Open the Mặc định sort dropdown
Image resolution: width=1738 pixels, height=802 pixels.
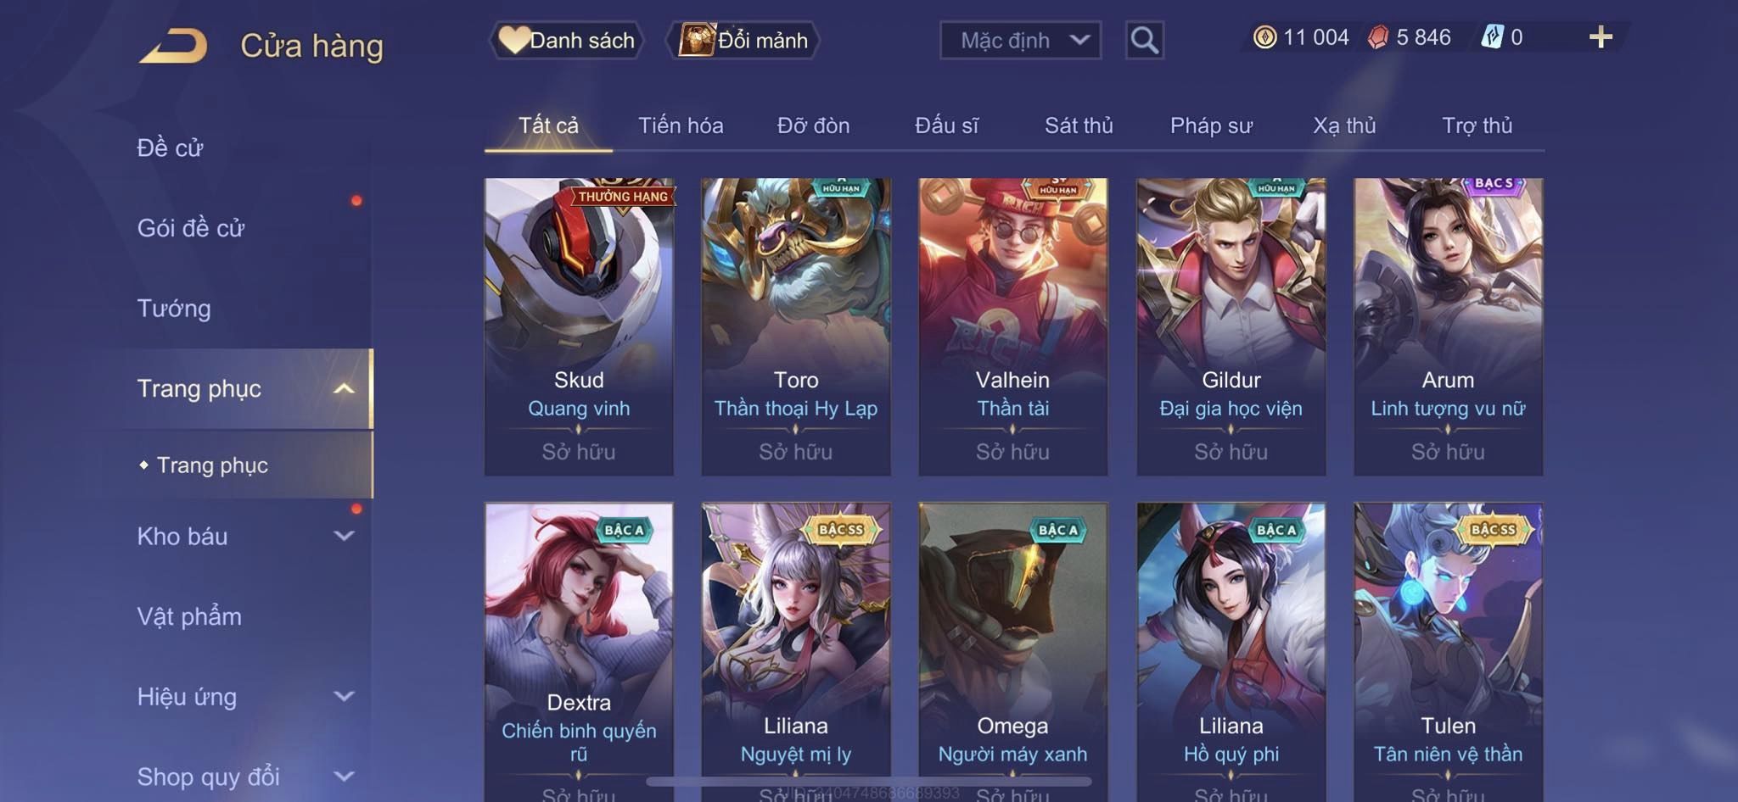(x=1020, y=40)
